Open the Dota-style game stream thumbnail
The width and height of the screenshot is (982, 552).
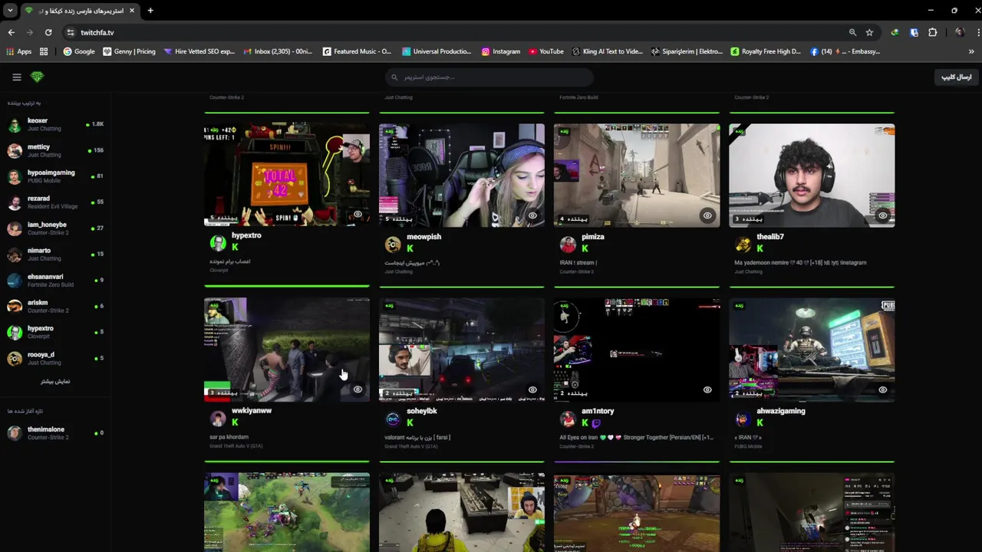coord(287,512)
